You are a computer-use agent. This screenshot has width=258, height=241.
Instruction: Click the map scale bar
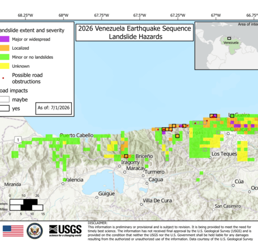tap(27, 205)
